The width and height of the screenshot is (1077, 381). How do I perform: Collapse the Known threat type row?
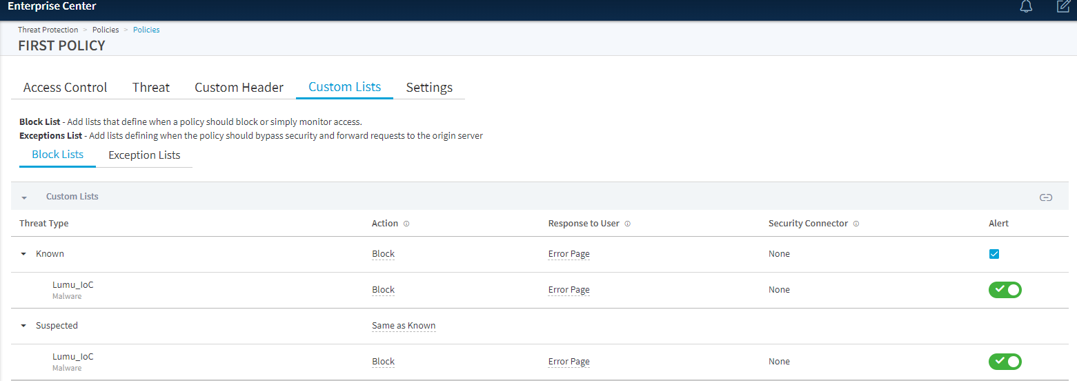[x=23, y=254]
